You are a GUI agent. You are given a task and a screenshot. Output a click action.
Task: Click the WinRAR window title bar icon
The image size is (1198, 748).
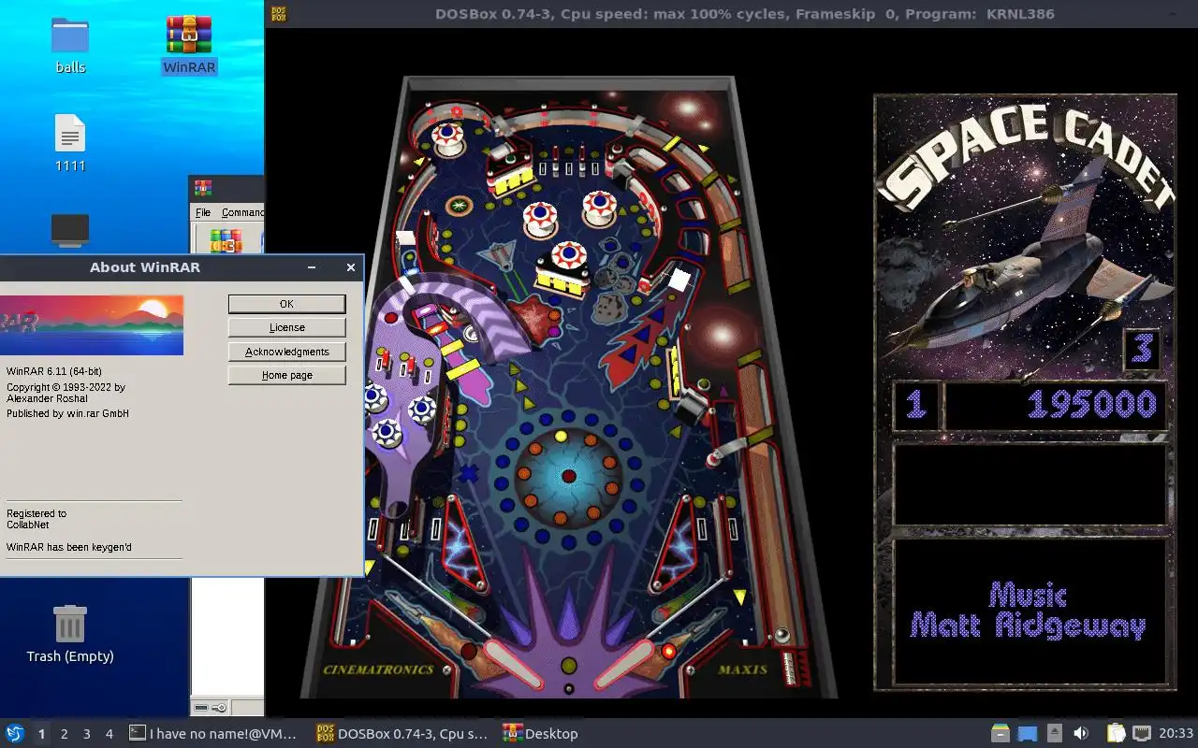pos(203,188)
